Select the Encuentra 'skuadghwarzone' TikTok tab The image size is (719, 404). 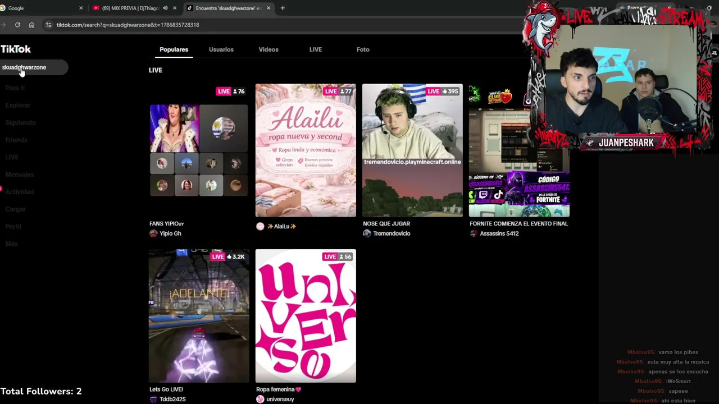[227, 8]
